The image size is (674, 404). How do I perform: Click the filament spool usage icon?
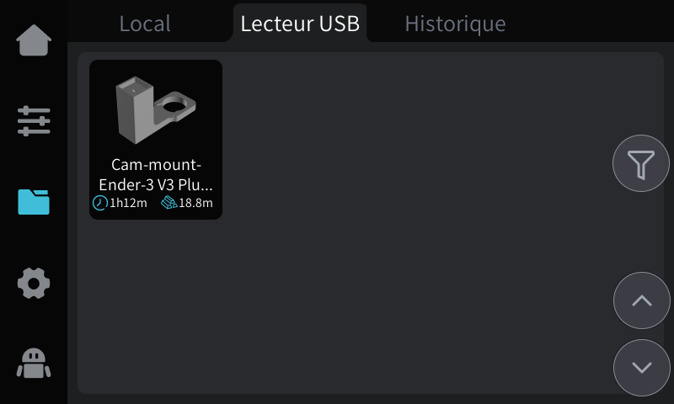169,202
